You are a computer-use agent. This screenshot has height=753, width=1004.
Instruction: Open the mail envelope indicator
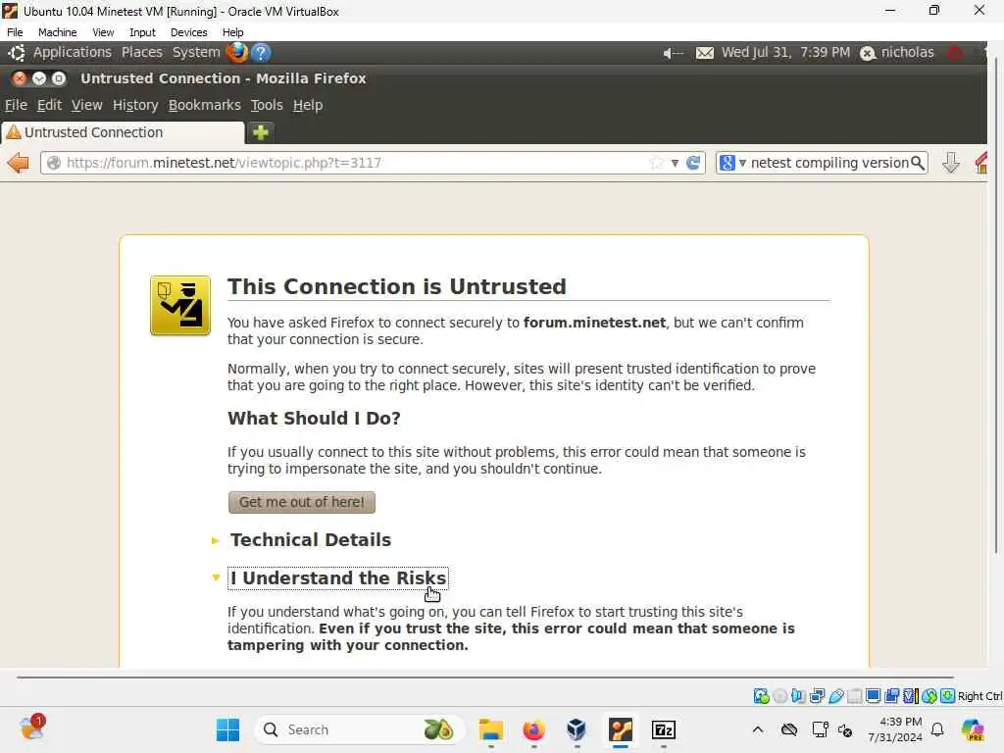704,53
